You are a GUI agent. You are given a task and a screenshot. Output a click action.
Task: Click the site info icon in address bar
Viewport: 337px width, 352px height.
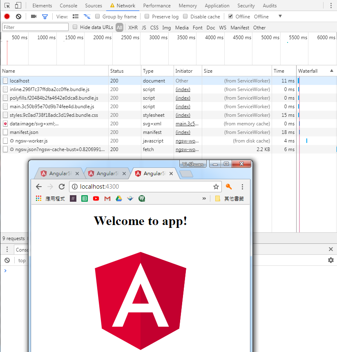point(75,187)
